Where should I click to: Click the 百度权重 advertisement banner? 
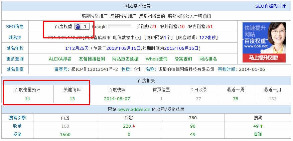click(264, 42)
